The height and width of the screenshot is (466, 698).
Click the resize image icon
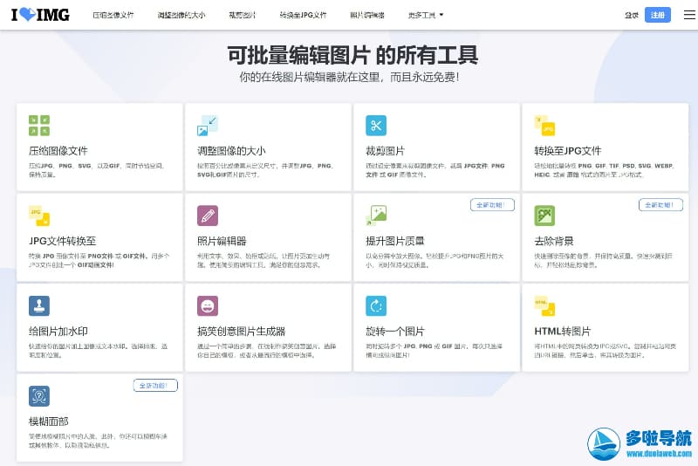tap(208, 126)
